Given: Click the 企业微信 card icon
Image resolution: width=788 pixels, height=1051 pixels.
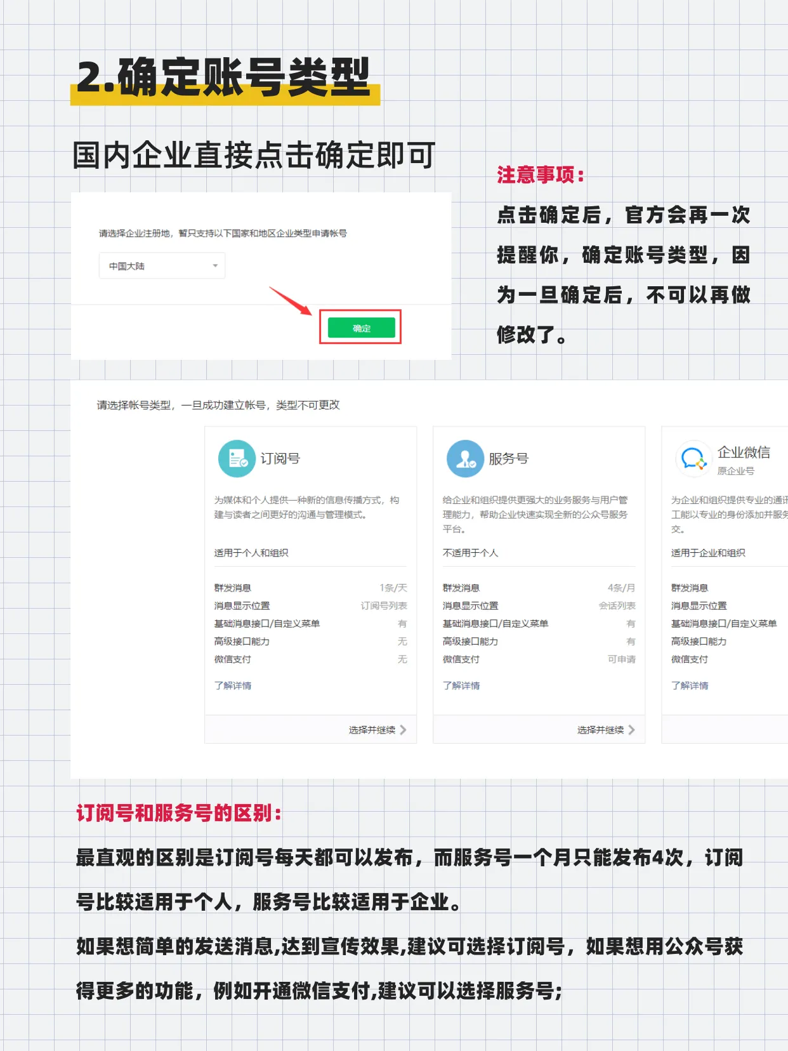Looking at the screenshot, I should tap(693, 458).
